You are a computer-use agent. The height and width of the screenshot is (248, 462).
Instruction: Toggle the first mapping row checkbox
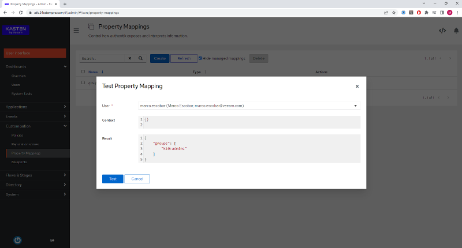tap(83, 82)
